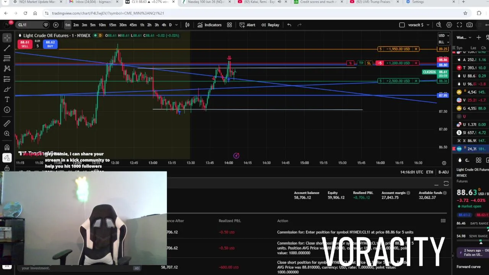Screen dimensions: 489x275
Task: Add a symbol to the watchlist
Action: pyautogui.click(x=479, y=37)
